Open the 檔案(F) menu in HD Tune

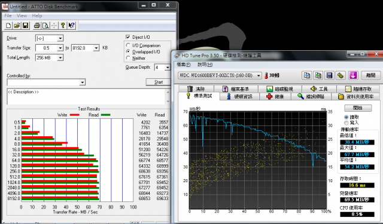[x=184, y=65]
